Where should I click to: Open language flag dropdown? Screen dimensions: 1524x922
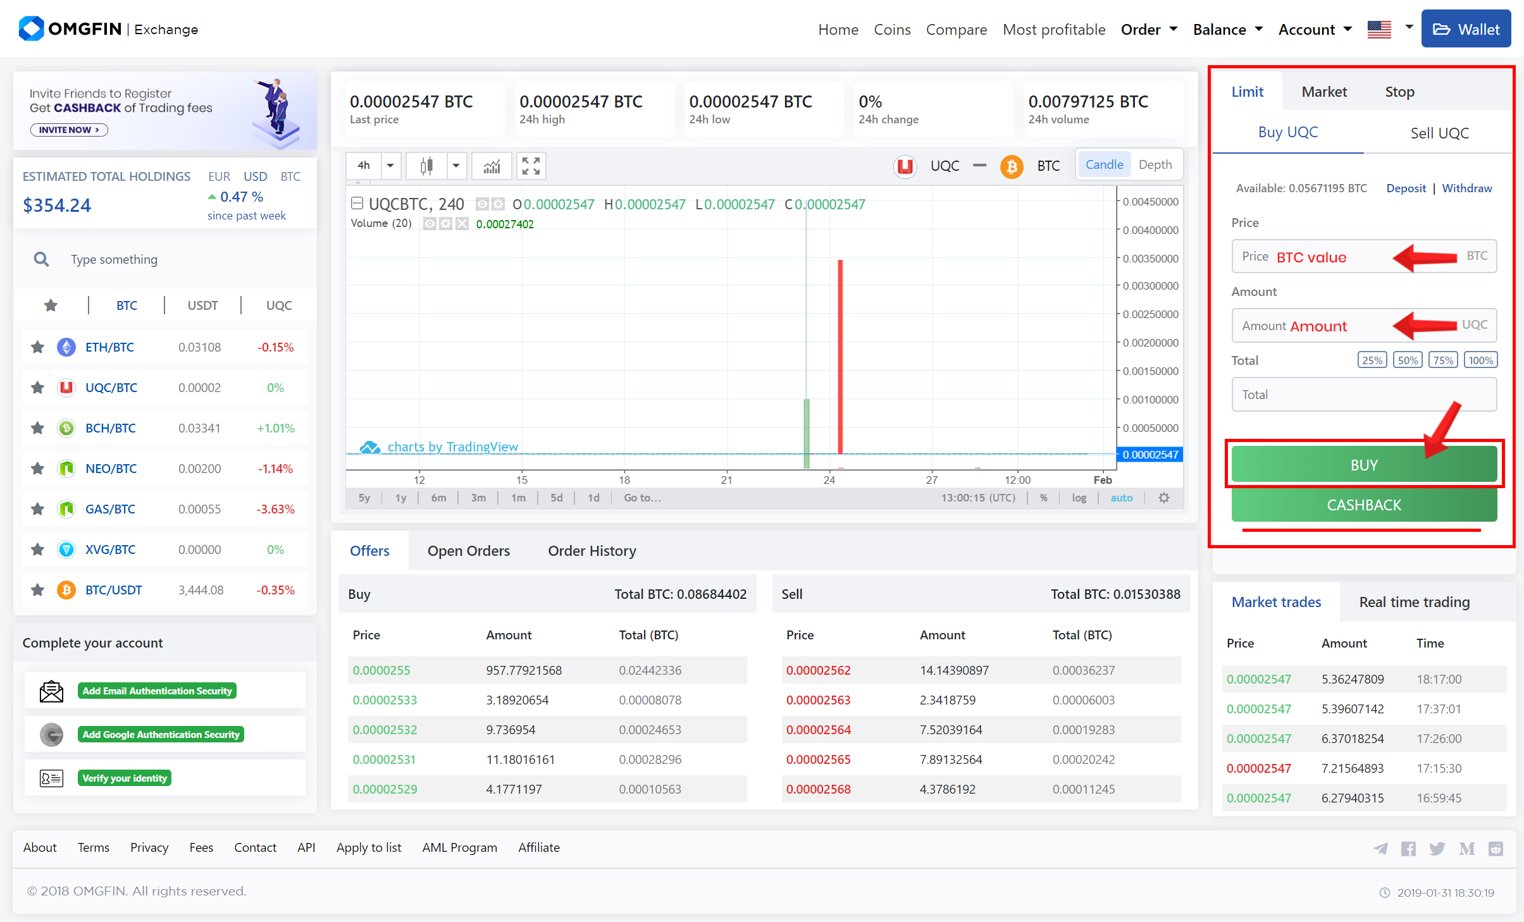point(1408,28)
